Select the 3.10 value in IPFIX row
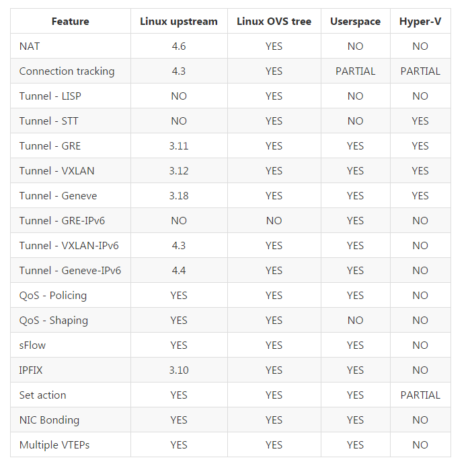470x464 pixels. click(x=179, y=370)
